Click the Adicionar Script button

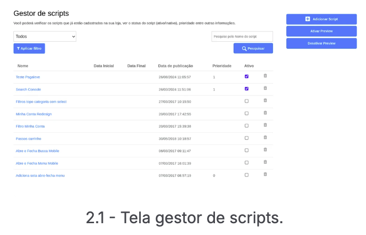[x=321, y=19]
